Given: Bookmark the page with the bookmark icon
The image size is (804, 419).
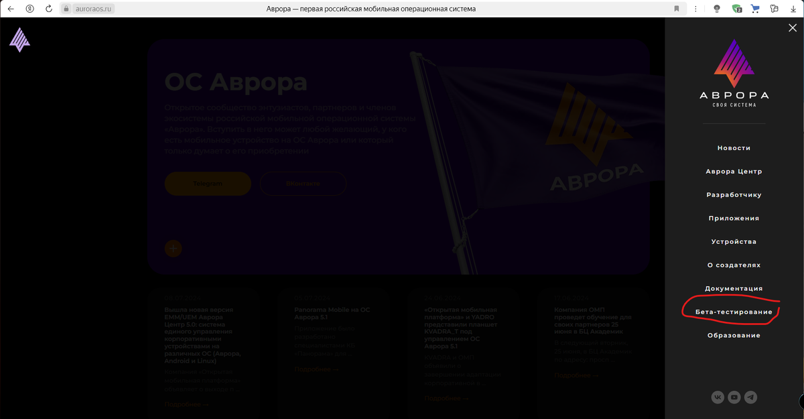Looking at the screenshot, I should [676, 9].
